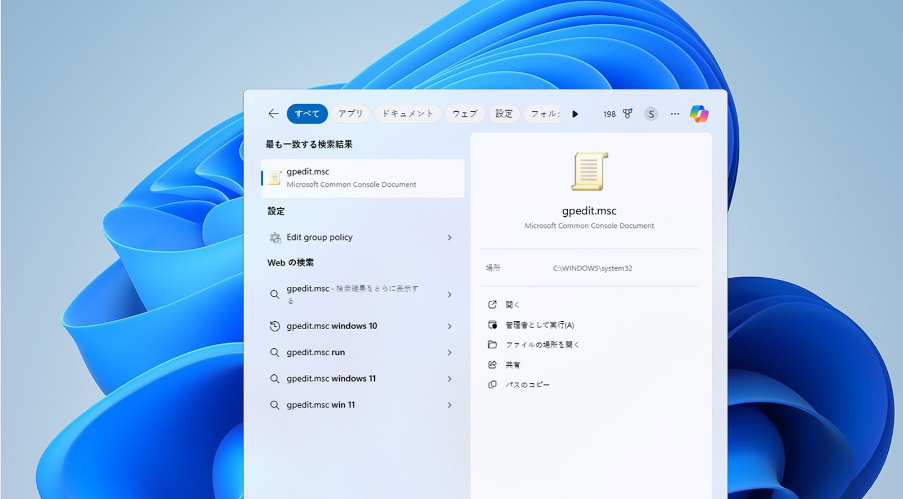Click search icon beside gpedit.msc 検索結果 suggestion
The height and width of the screenshot is (499, 903).
[275, 294]
